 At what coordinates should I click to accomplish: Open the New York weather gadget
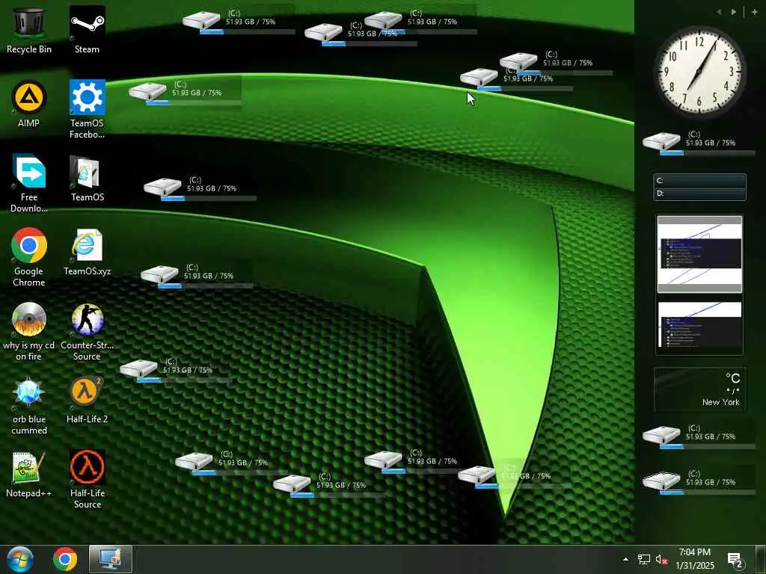click(699, 389)
